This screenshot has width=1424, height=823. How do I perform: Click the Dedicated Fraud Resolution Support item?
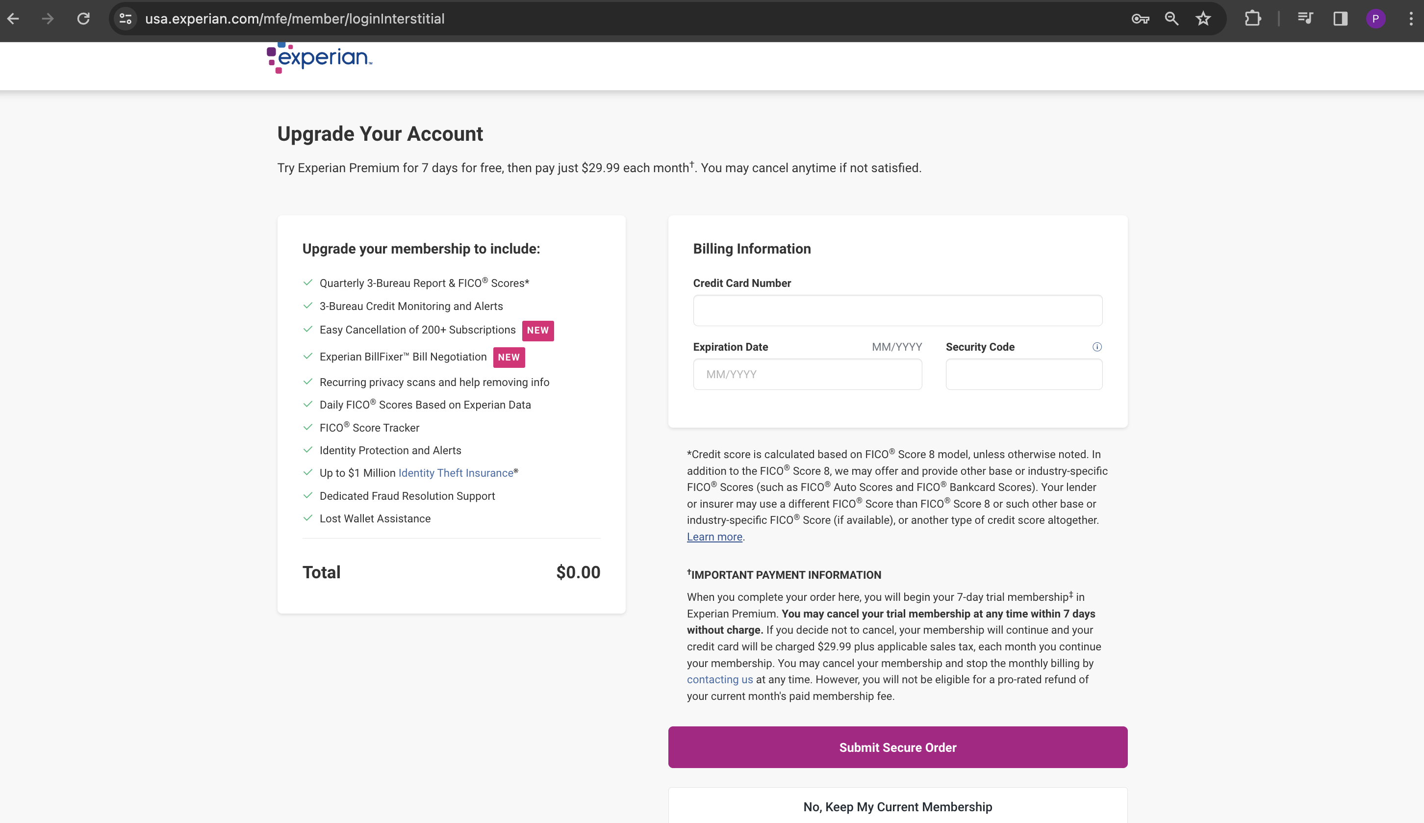tap(407, 496)
